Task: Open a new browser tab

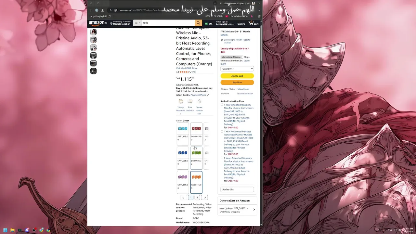Action: click(x=214, y=3)
